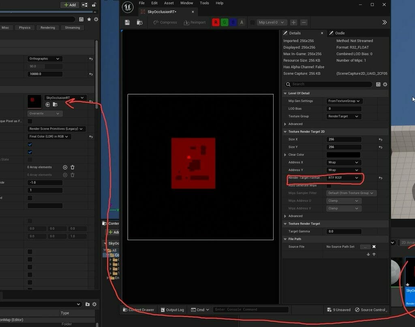Clear the Source File path with X icon
Image resolution: width=415 pixels, height=327 pixels.
pos(374,247)
